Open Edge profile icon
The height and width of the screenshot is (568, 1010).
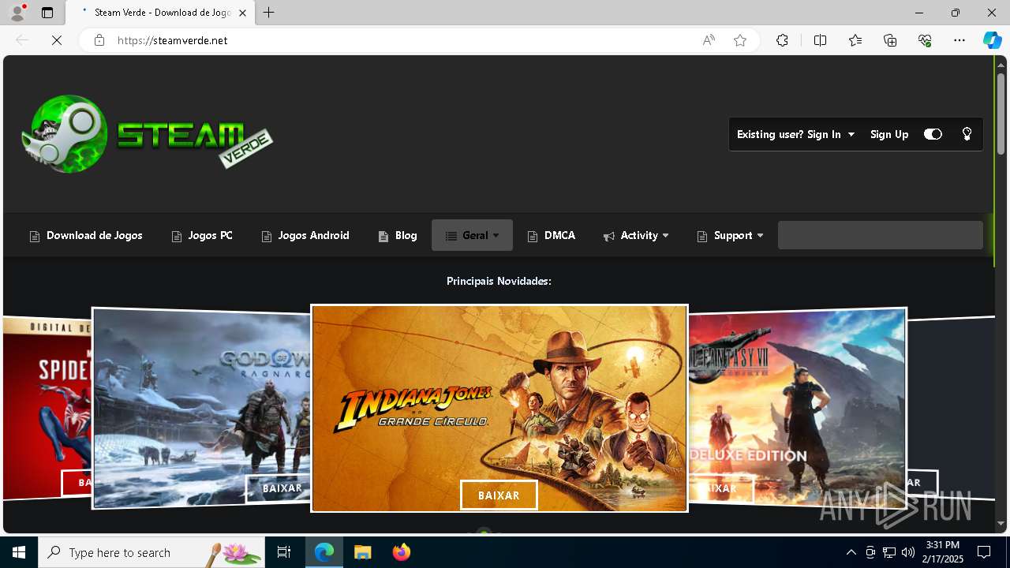click(17, 13)
